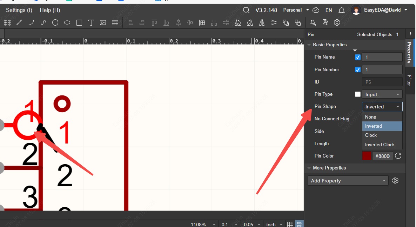Collapse the Pin Shape dropdown showing Inverted

point(382,106)
